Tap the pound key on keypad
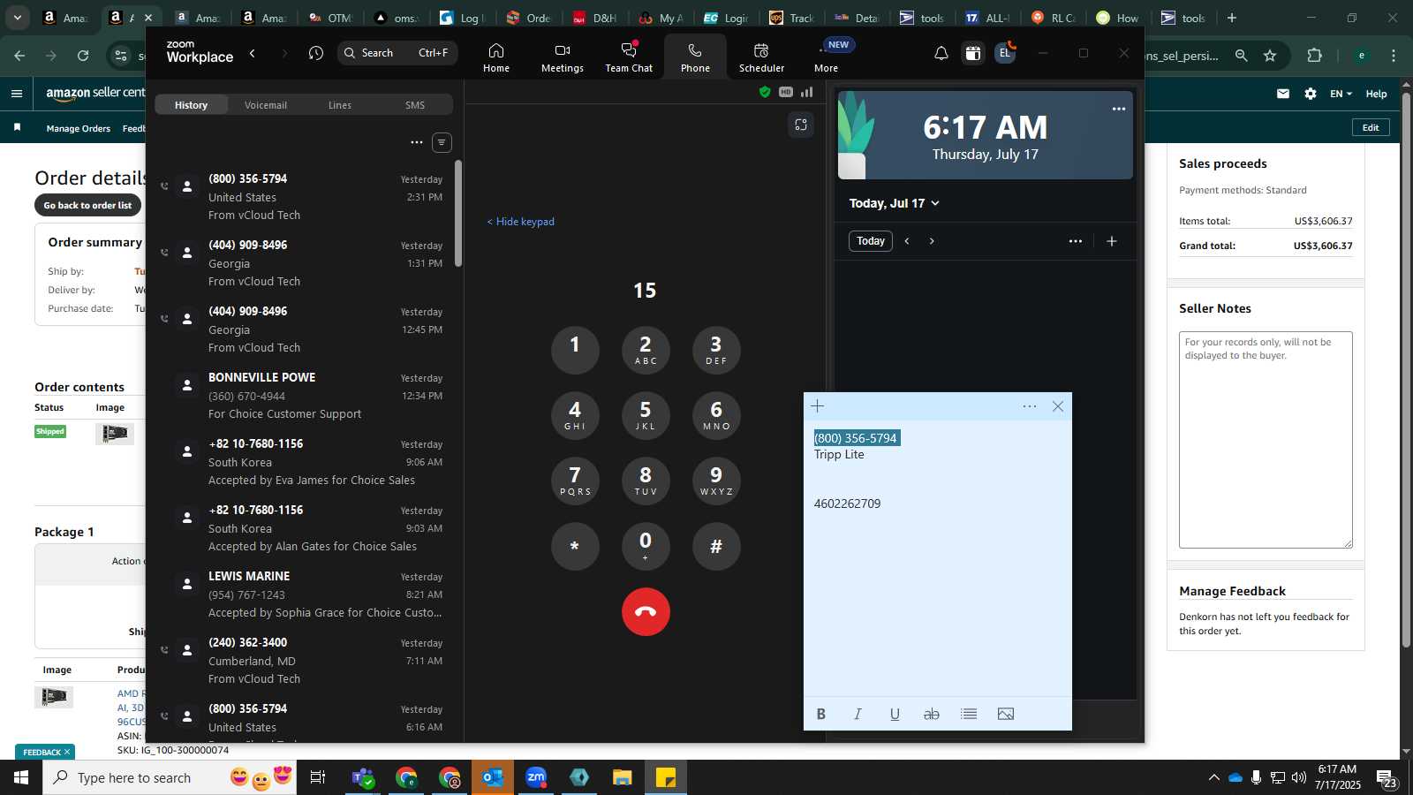Screen dimensions: 1413x795 click(716, 546)
